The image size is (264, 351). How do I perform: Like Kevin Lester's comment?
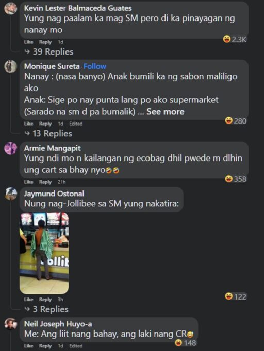pos(28,42)
